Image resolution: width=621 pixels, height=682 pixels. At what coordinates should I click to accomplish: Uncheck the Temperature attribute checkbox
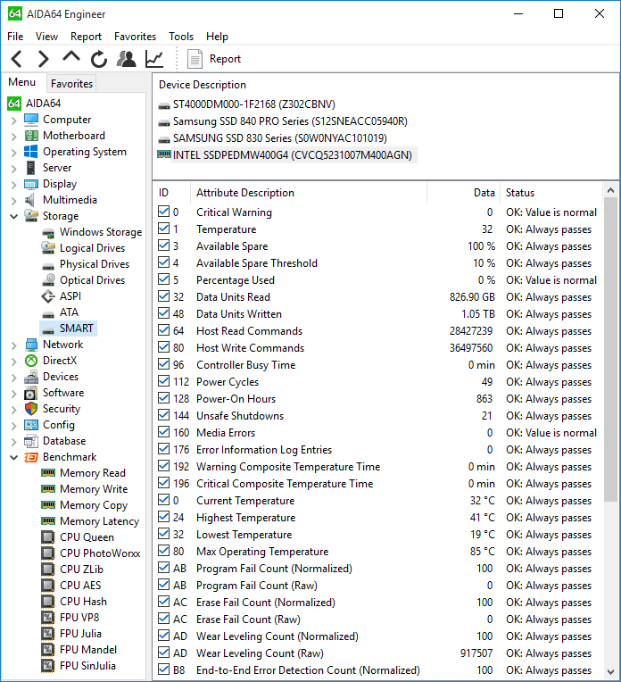(163, 229)
